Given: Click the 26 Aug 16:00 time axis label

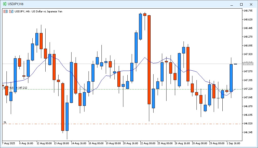Looking at the screenshot, I should [182, 143].
